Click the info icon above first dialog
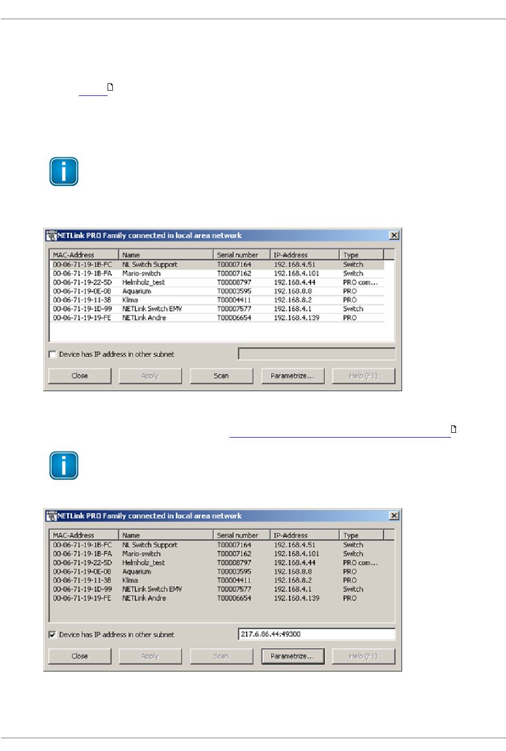The height and width of the screenshot is (751, 506). (x=64, y=172)
